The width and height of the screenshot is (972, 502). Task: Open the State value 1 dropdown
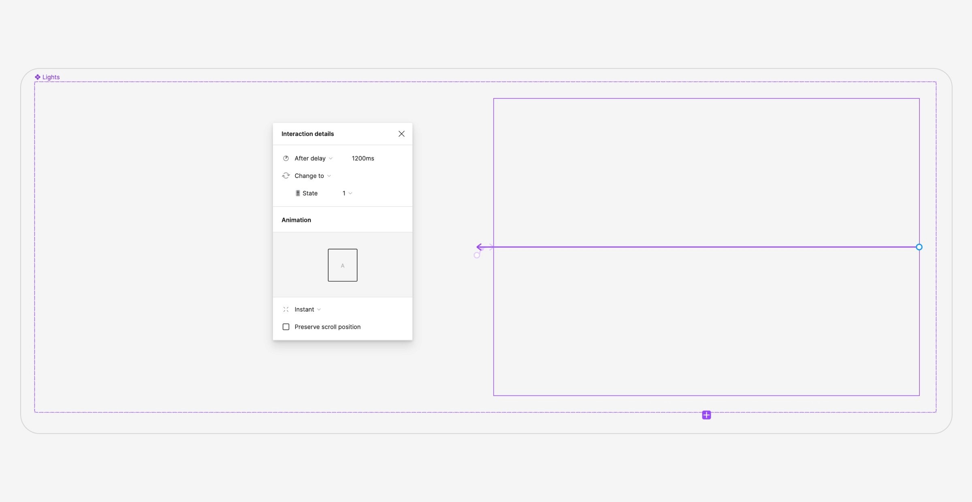(x=347, y=193)
